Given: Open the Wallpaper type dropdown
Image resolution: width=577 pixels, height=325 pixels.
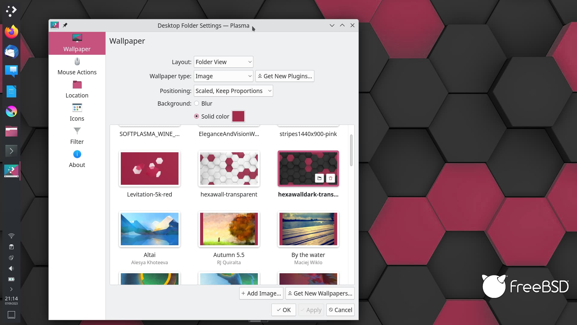Looking at the screenshot, I should pos(223,76).
